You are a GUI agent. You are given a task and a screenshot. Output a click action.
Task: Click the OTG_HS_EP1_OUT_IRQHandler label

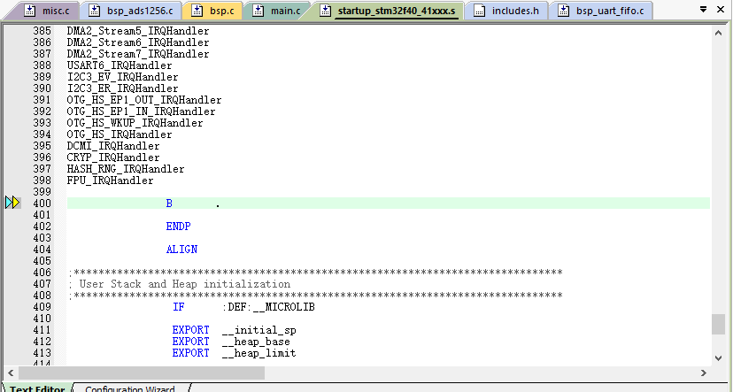point(144,100)
